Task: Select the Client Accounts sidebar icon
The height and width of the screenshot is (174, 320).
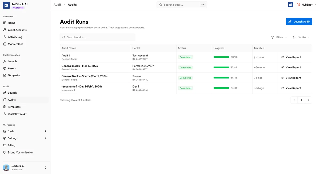Action: 5,30
